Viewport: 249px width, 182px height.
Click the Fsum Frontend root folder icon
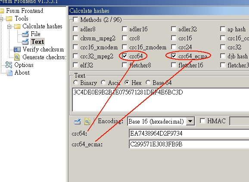[2, 11]
